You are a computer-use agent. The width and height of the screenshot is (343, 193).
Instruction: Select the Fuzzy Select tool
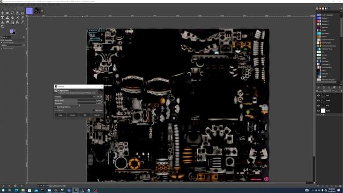[x=17, y=13]
